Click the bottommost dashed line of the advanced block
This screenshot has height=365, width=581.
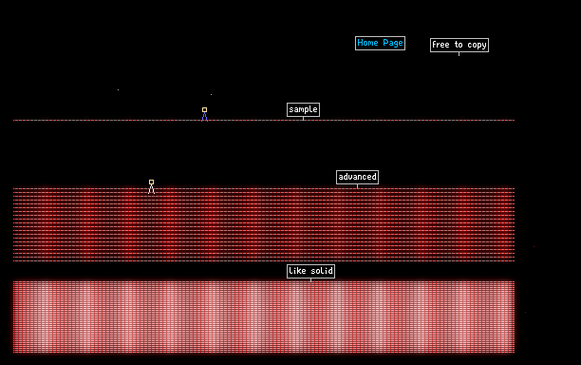264,260
